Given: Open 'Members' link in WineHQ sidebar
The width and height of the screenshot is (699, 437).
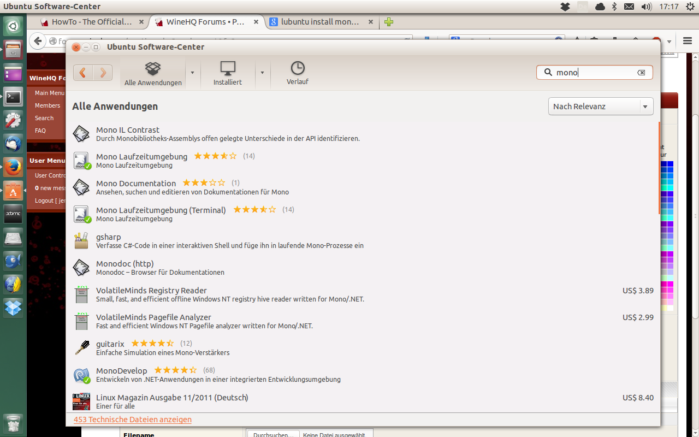Looking at the screenshot, I should click(x=48, y=105).
